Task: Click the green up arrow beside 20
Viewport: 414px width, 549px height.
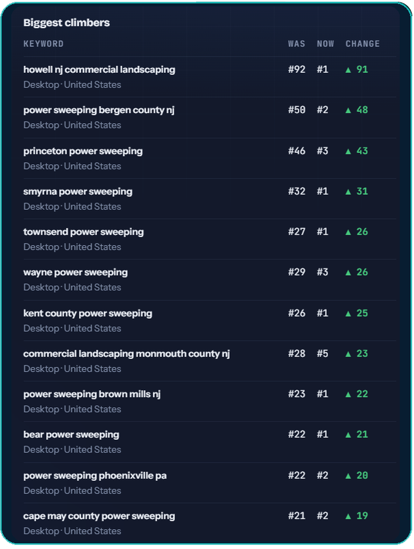Action: pos(348,476)
